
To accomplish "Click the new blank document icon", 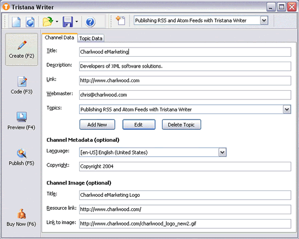I will 16,22.
